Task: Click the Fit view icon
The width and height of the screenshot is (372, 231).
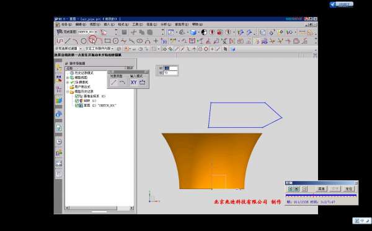Action: pyautogui.click(x=171, y=32)
